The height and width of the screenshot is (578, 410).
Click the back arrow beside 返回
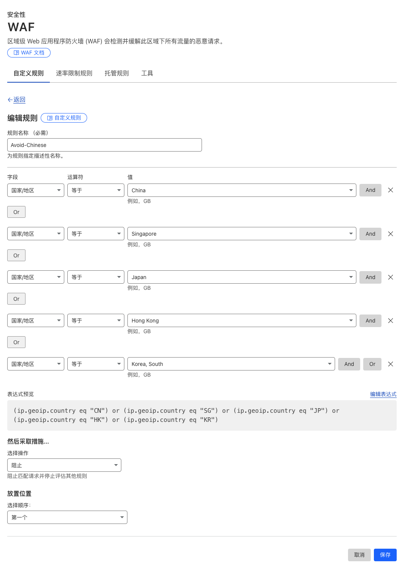[10, 99]
